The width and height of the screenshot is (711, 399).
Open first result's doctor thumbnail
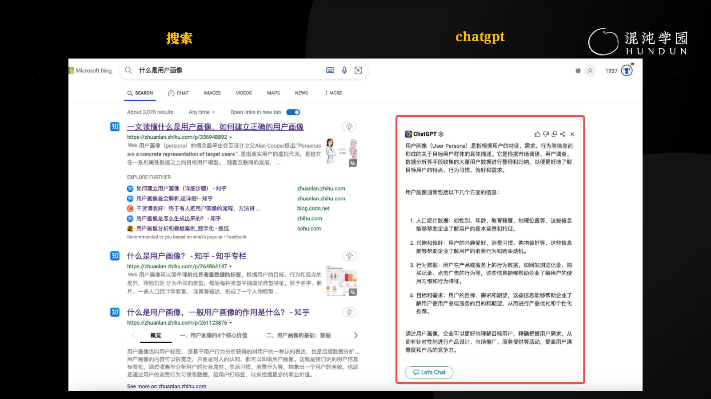point(341,152)
